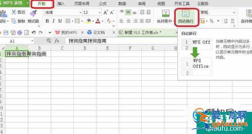Viewport: 252px width, 134px height.
Task: Toggle italic formatting
Action: [54, 21]
